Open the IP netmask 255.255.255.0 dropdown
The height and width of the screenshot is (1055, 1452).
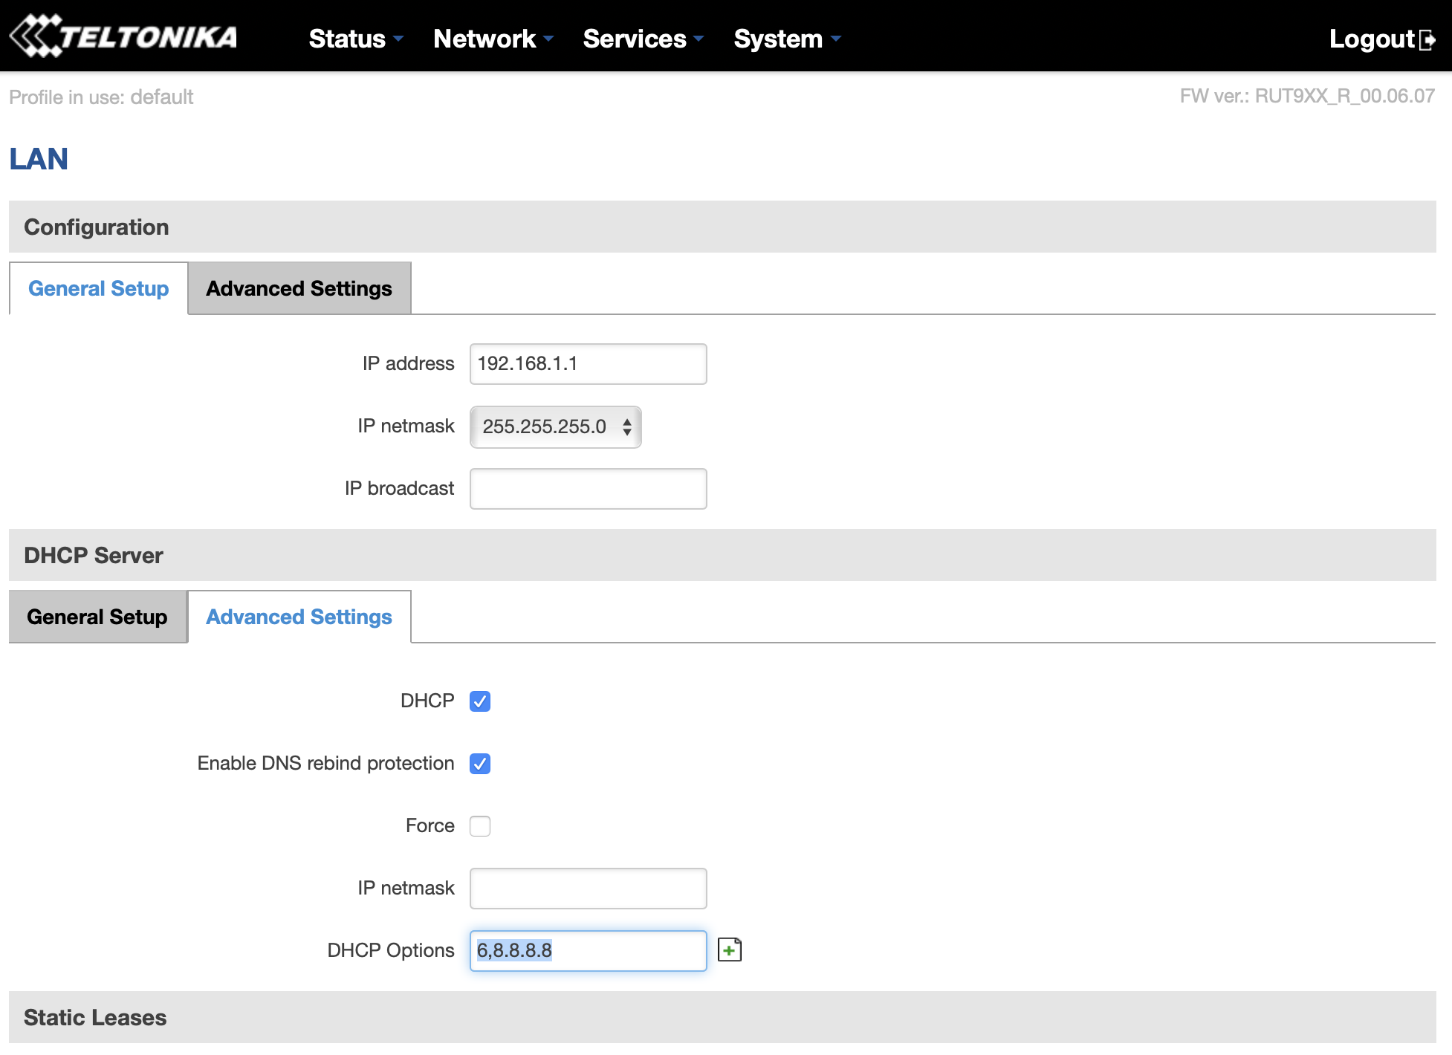555,426
